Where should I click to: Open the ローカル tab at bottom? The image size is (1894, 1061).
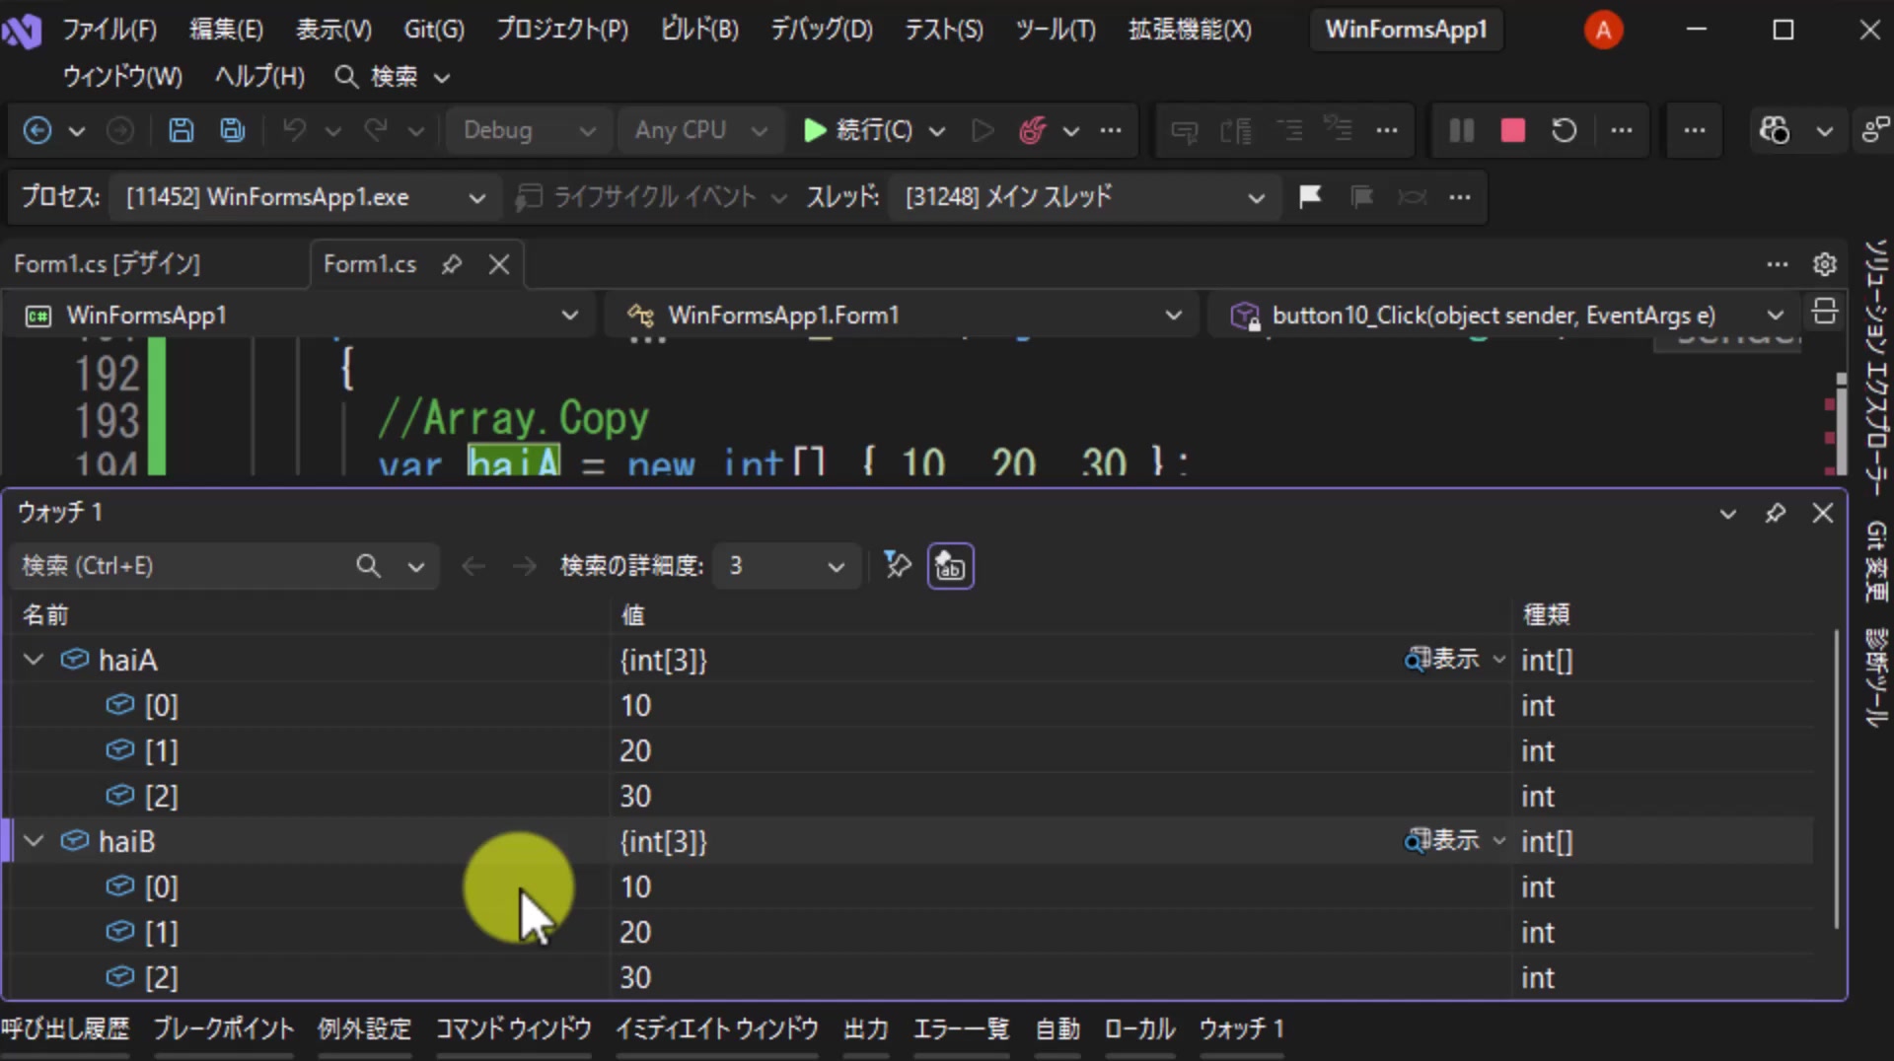coord(1139,1029)
